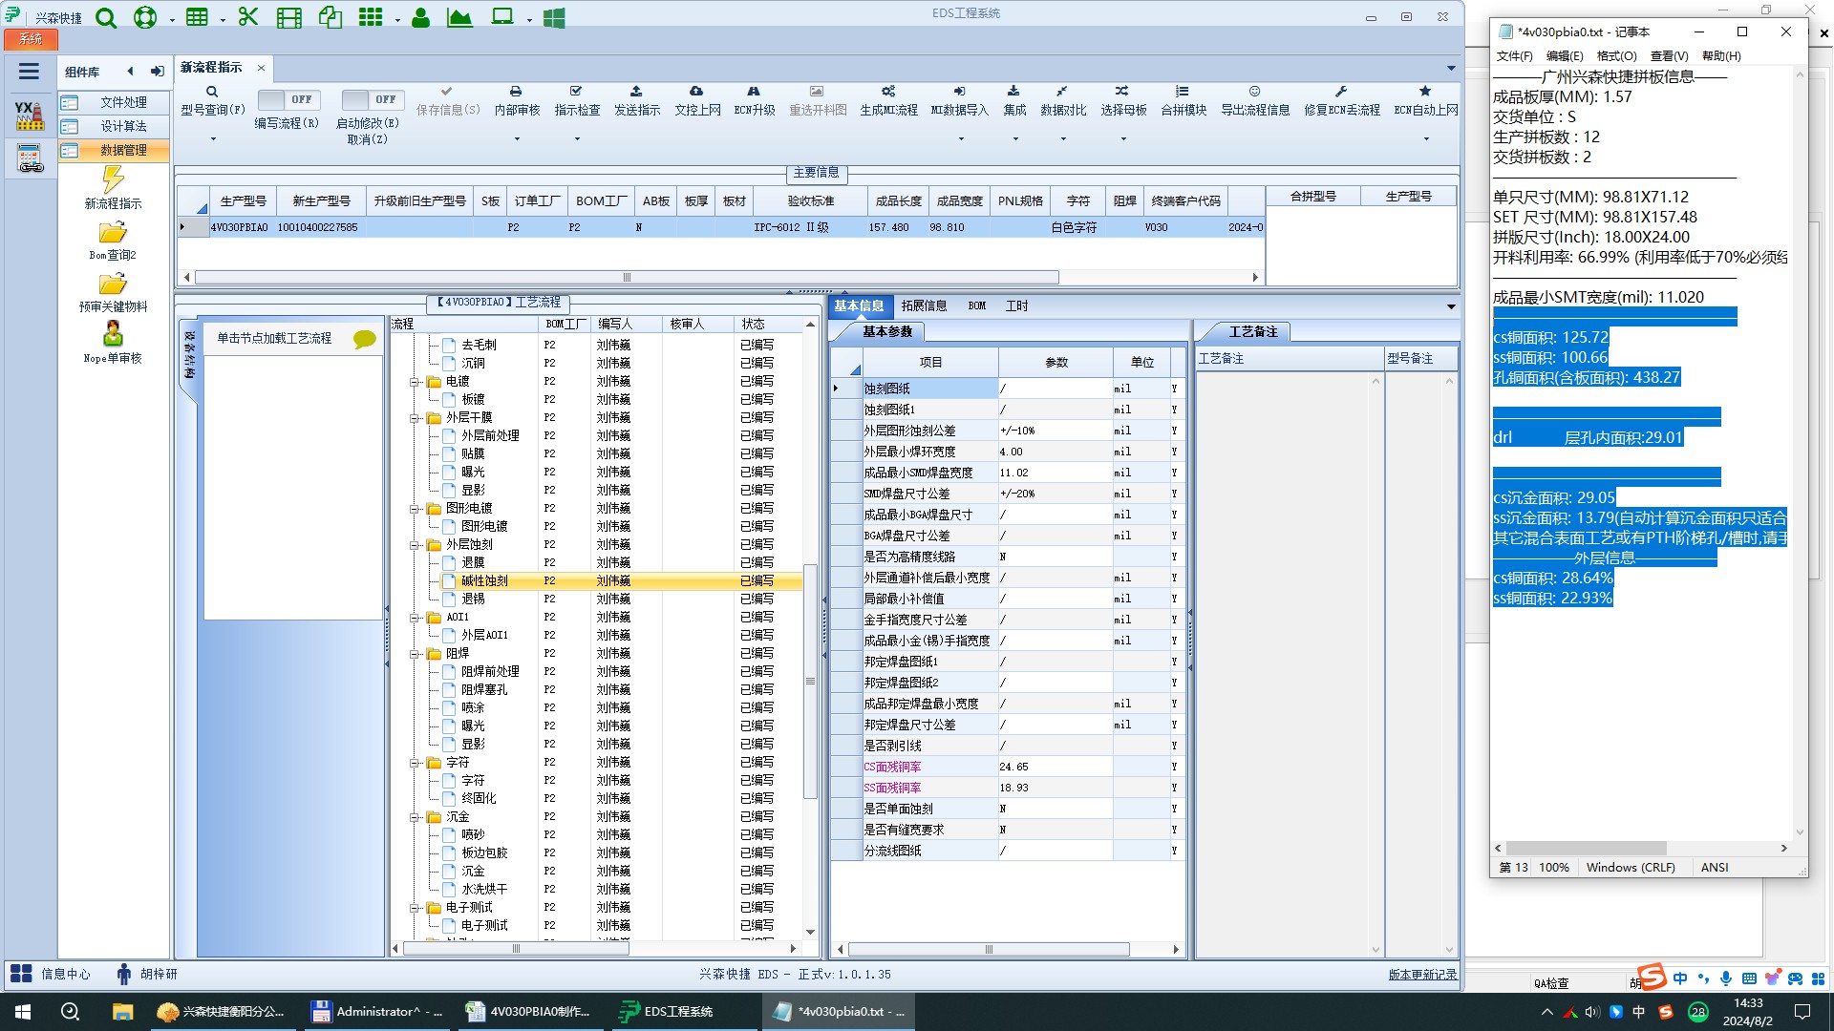Click the magnifier search icon in top toolbar
Screen dimensions: 1834x1031
(106, 17)
